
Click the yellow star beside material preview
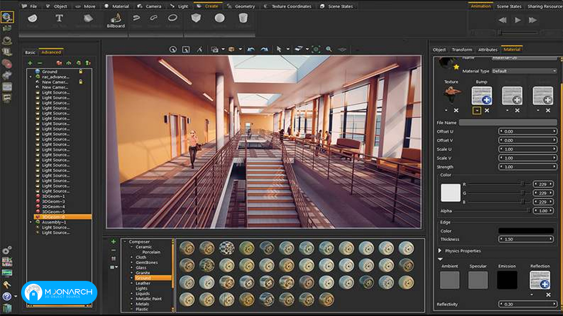456,67
